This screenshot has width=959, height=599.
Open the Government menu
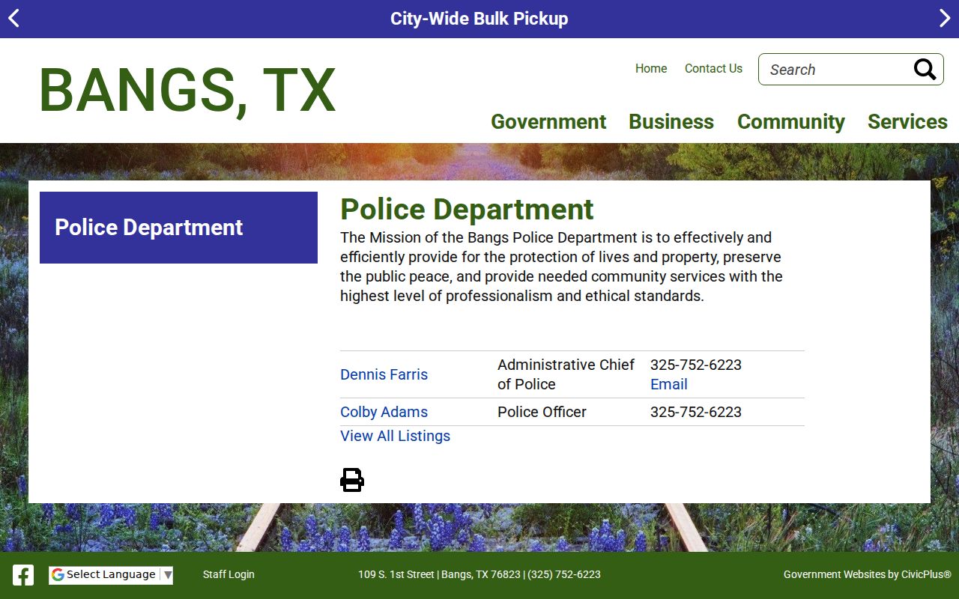click(548, 121)
